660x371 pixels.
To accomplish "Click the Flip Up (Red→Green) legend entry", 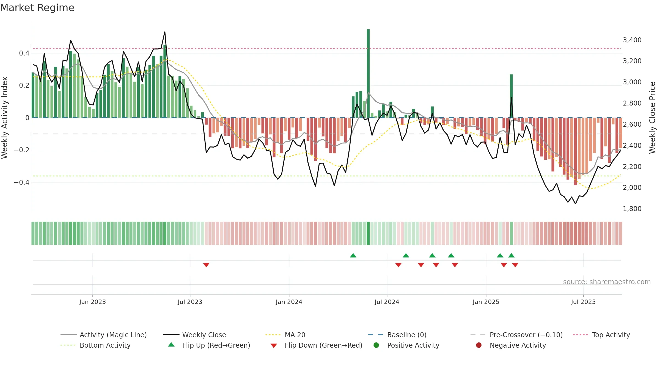I will (209, 345).
